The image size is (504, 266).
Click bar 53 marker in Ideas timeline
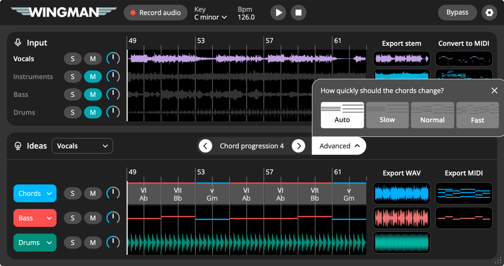coord(201,172)
